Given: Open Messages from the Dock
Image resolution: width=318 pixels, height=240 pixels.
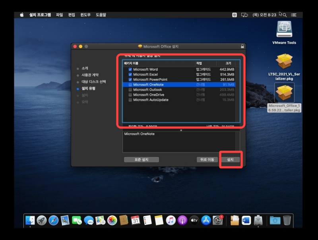Looking at the screenshot, I should [89, 221].
